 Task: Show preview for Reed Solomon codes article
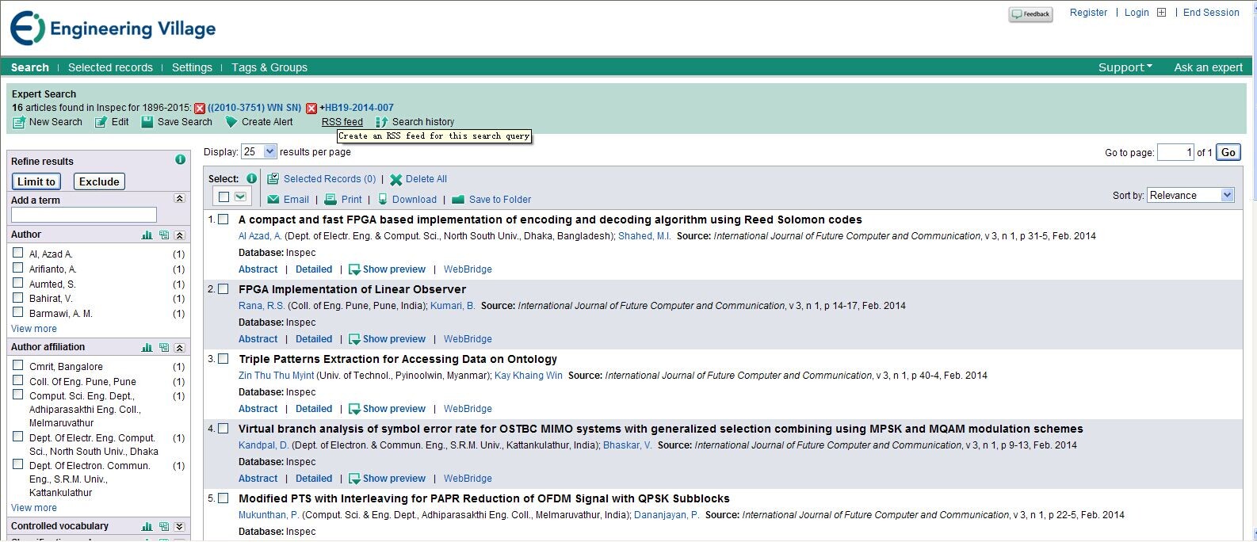tap(387, 269)
